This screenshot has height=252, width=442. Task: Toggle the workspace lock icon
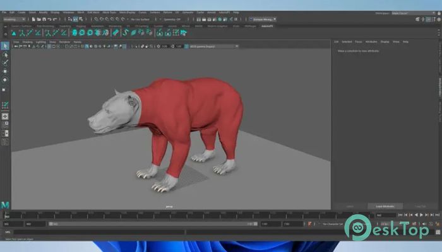(439, 13)
